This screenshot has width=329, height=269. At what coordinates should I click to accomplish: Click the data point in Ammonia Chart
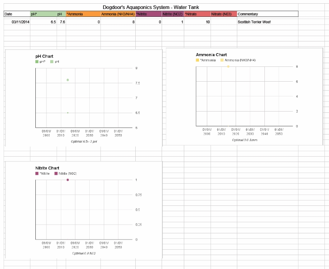228,66
